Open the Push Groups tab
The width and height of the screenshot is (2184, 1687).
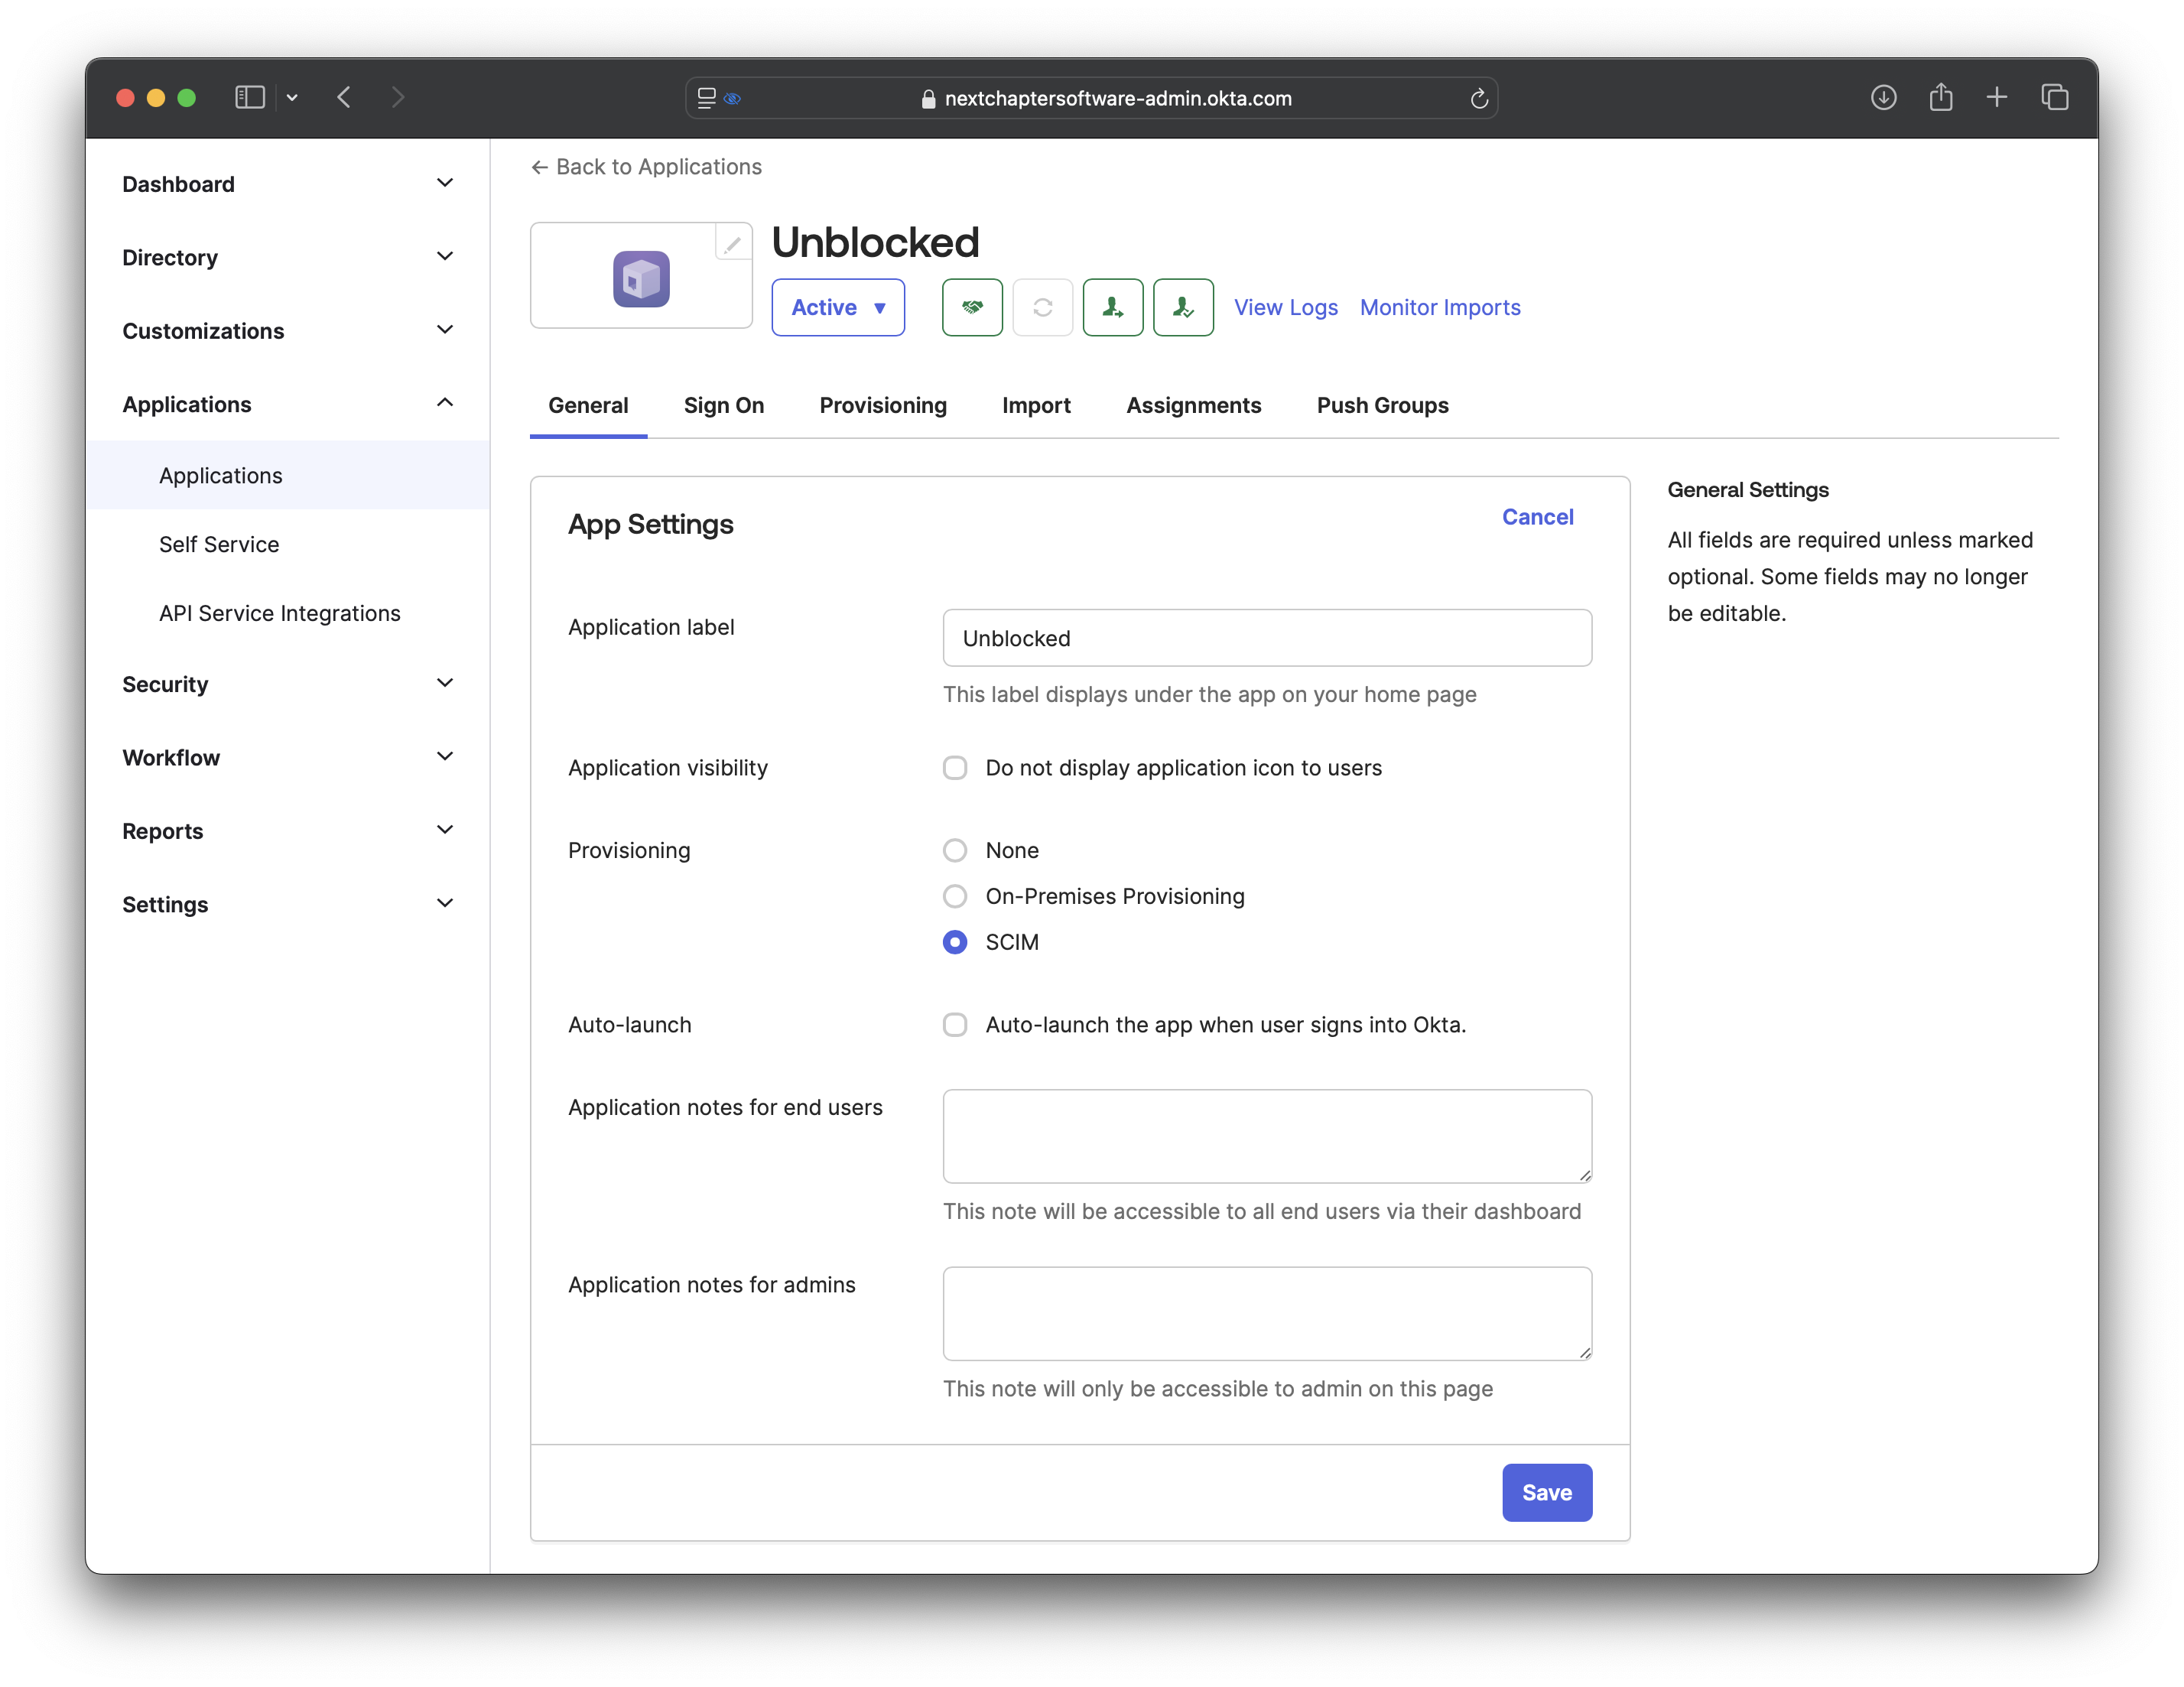(x=1382, y=405)
